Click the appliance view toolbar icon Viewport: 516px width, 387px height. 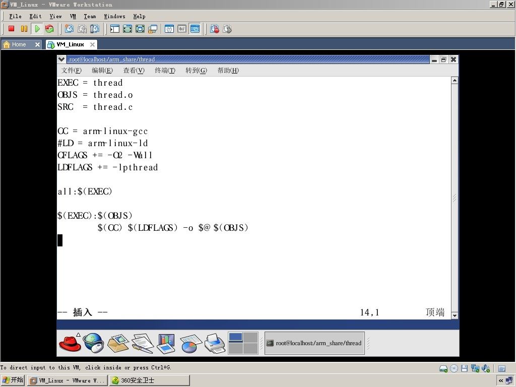pos(182,29)
